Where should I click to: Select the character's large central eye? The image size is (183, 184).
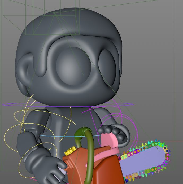74,66
